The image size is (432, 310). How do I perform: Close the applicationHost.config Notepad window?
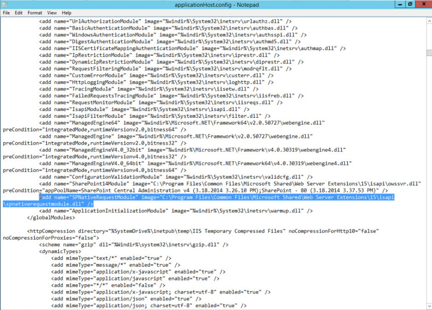click(423, 5)
